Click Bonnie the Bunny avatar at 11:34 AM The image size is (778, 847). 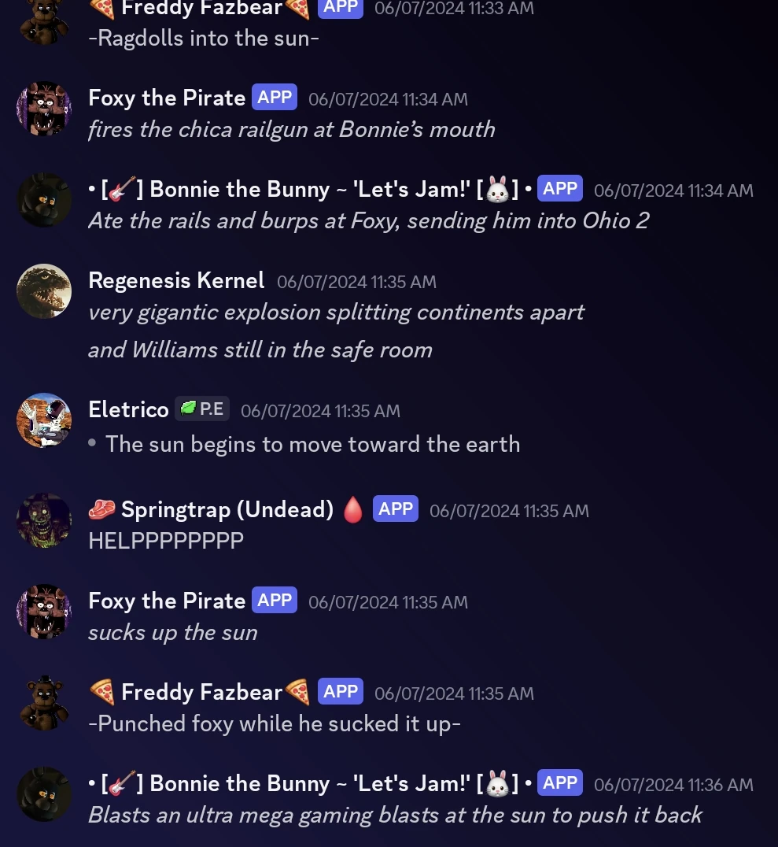point(44,200)
